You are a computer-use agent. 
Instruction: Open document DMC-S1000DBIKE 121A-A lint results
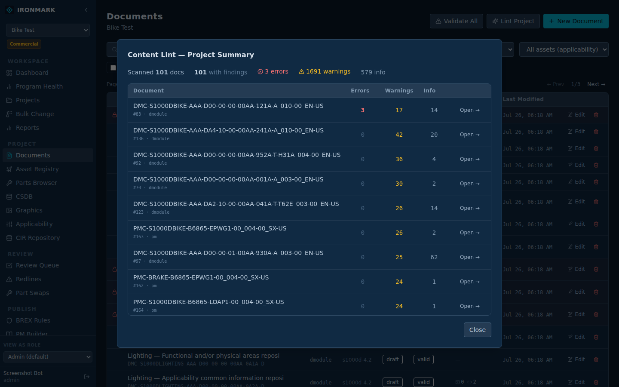coord(469,110)
